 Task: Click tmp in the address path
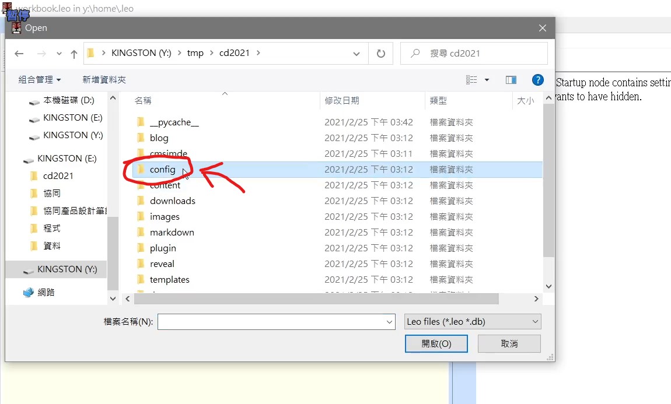[x=195, y=53]
